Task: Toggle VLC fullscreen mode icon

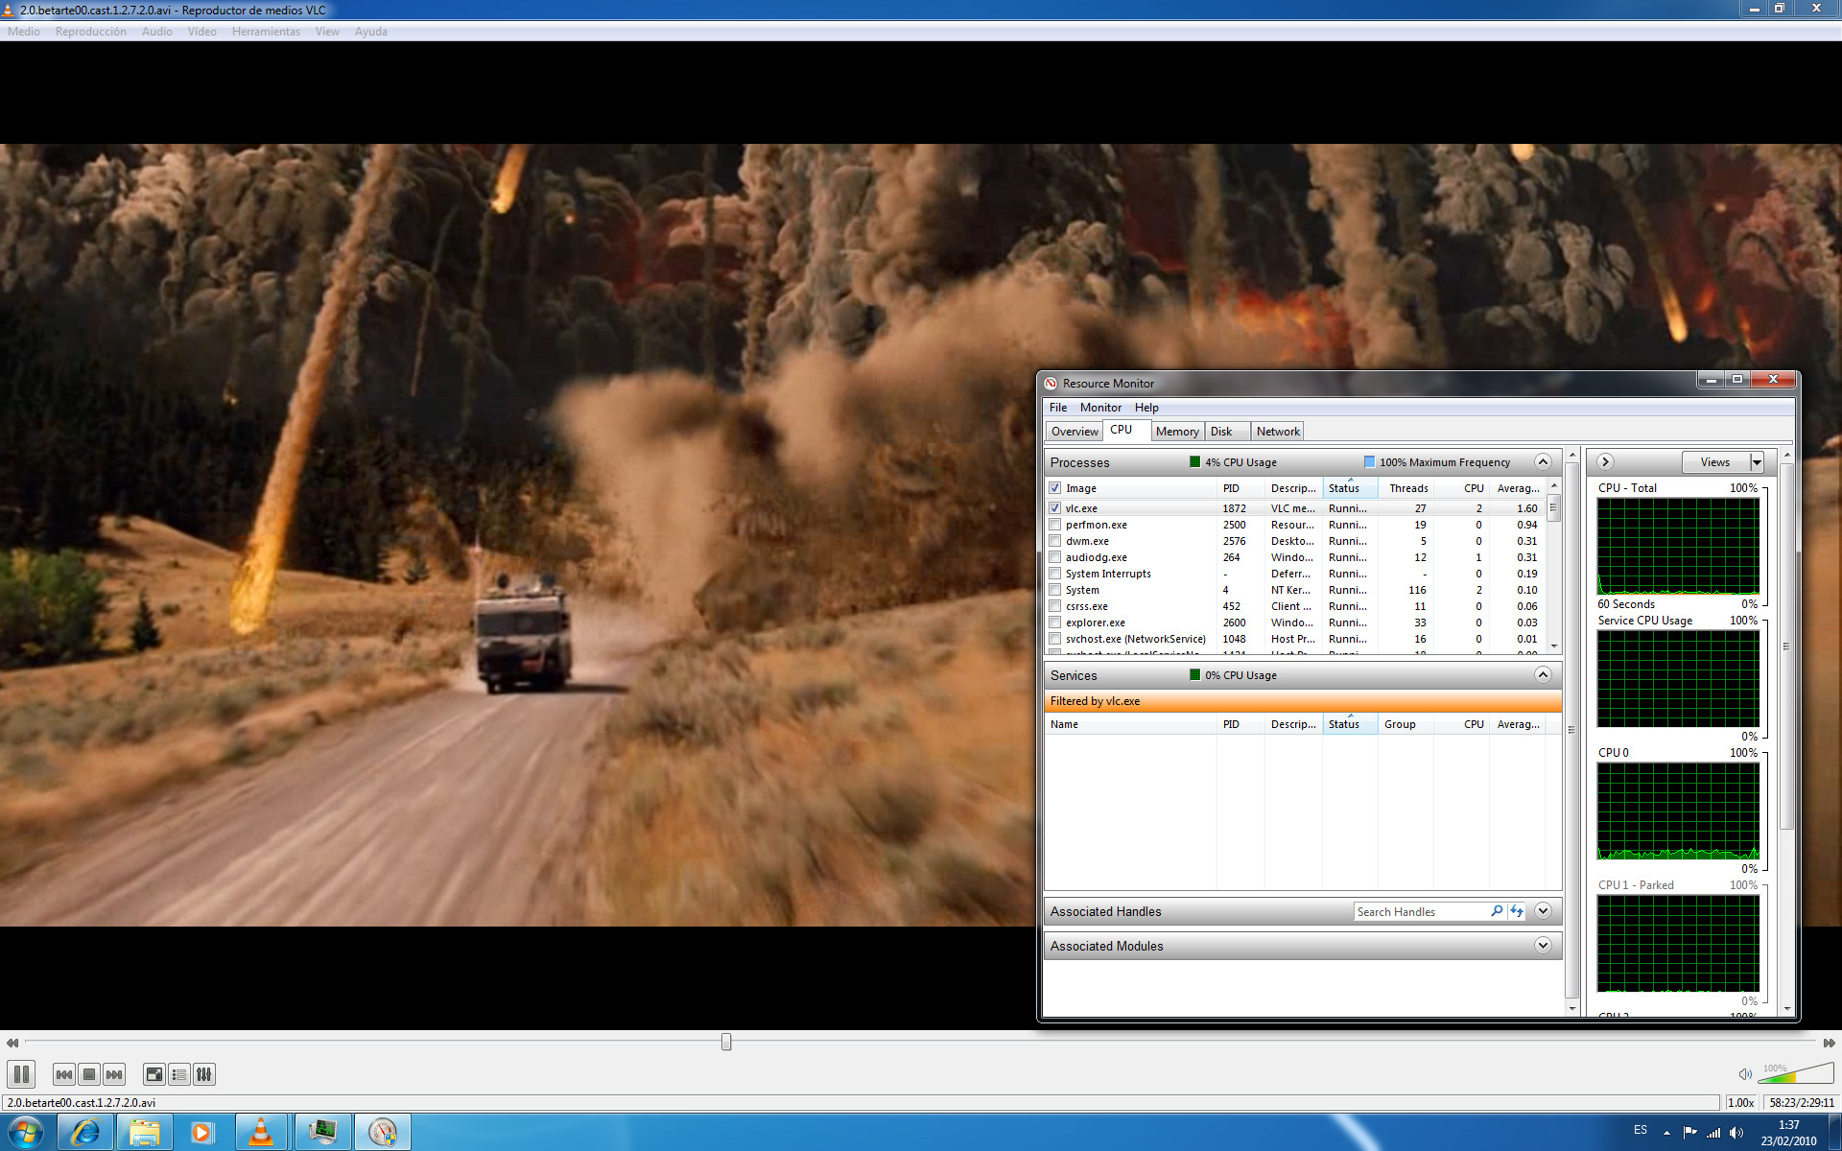Action: 153,1074
